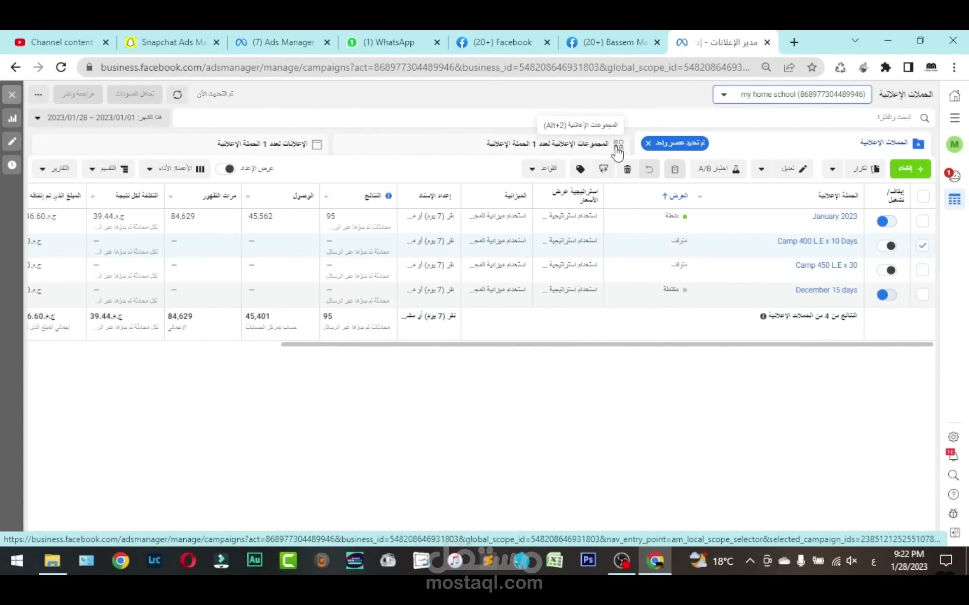Open the bar chart icon in left sidebar
969x605 pixels.
pyautogui.click(x=12, y=118)
